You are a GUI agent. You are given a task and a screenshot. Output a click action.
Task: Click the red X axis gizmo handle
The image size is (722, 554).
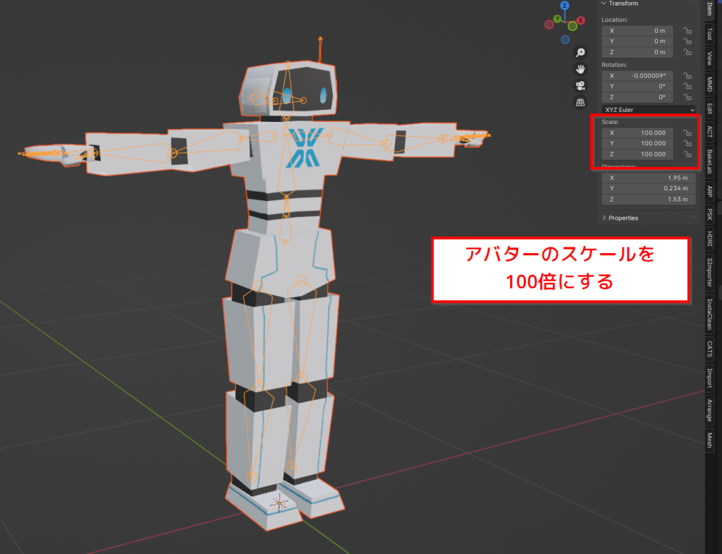(x=581, y=21)
